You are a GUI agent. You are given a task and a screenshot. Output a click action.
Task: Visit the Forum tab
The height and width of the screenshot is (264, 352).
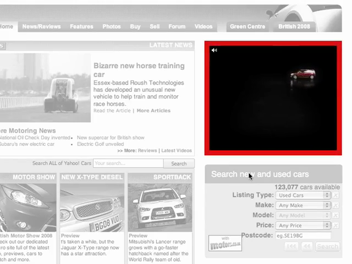(177, 26)
